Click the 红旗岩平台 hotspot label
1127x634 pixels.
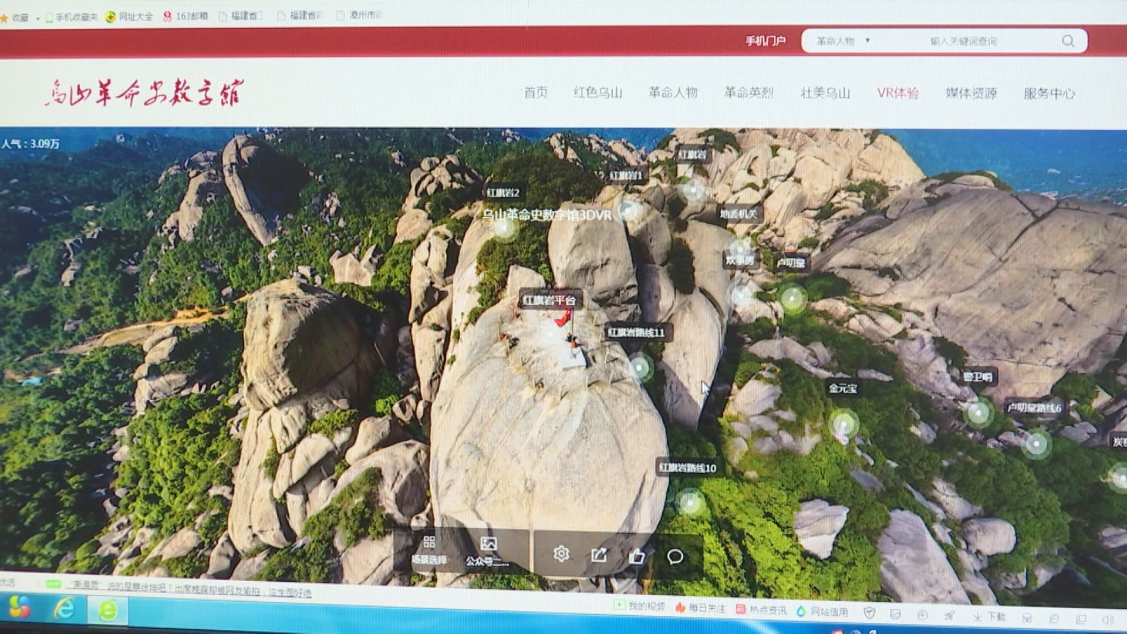click(x=549, y=301)
